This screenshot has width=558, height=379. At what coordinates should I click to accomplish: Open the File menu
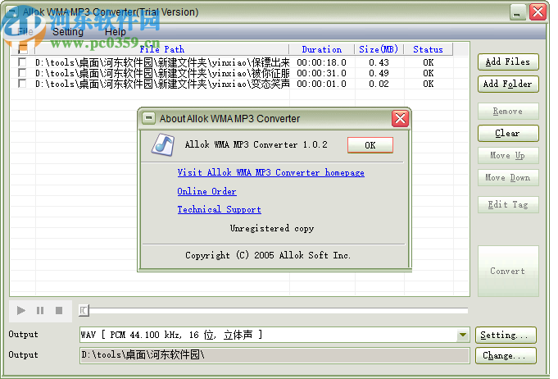click(25, 32)
